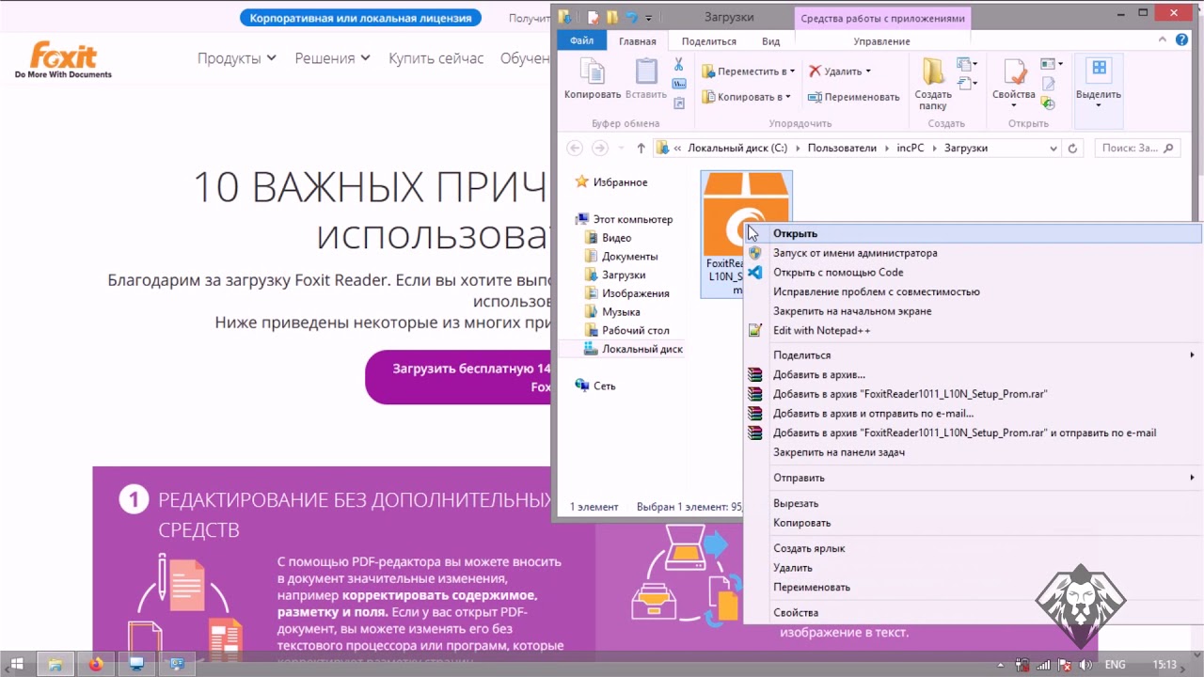Open Properties via ribbon checkmark icon
The height and width of the screenshot is (677, 1204).
(1014, 72)
